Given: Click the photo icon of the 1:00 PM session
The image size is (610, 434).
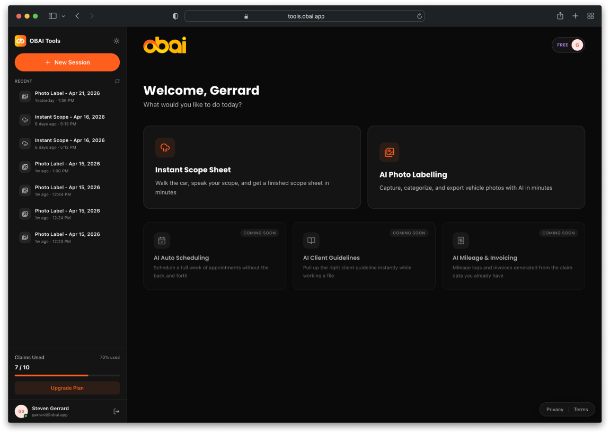Looking at the screenshot, I should pyautogui.click(x=25, y=167).
